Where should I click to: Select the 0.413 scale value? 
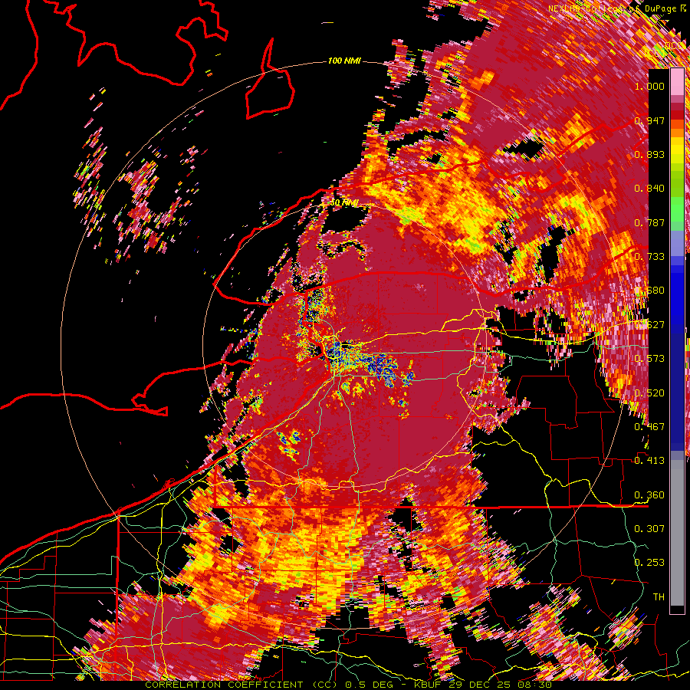pyautogui.click(x=649, y=461)
